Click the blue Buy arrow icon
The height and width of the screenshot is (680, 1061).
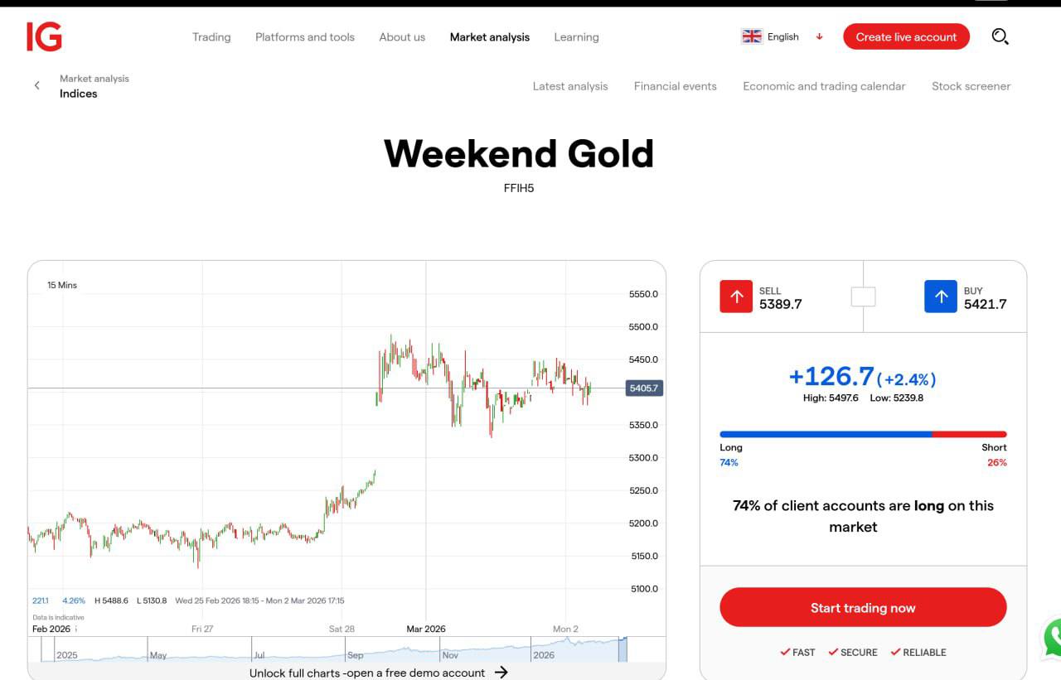[940, 297]
